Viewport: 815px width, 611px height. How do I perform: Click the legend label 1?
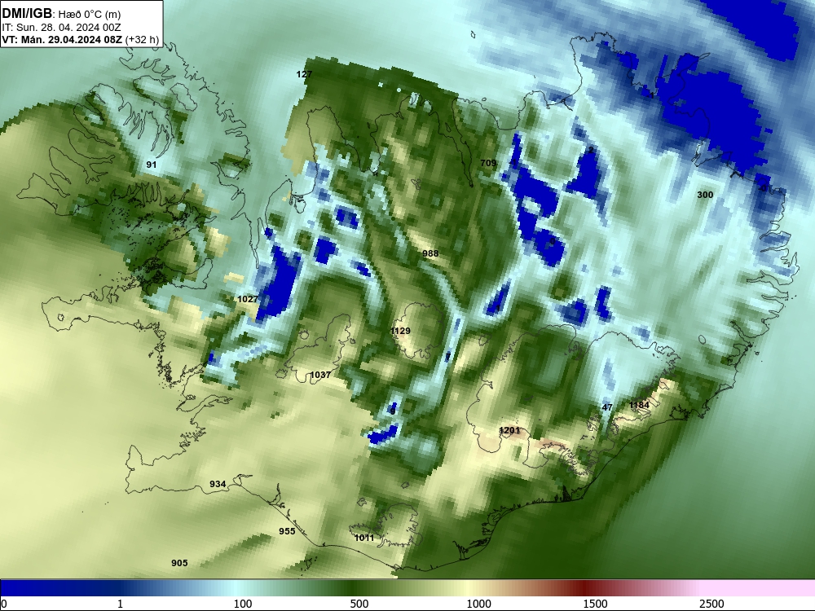120,604
